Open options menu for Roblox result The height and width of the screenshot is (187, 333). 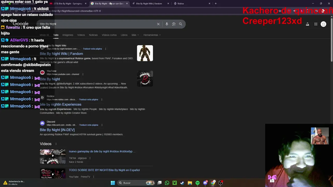click(x=102, y=99)
